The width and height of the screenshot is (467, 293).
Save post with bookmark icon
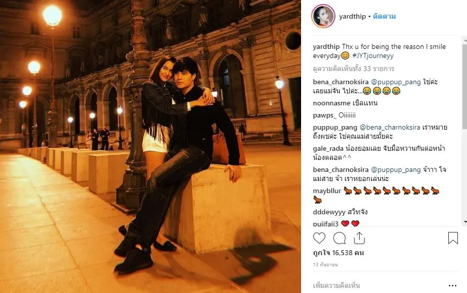click(453, 238)
